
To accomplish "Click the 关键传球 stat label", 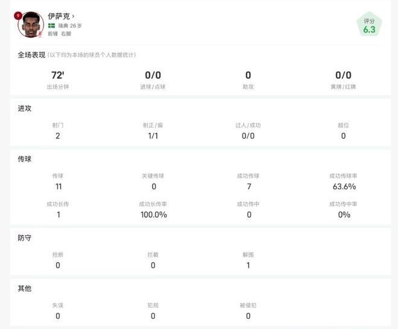I will pyautogui.click(x=153, y=176).
